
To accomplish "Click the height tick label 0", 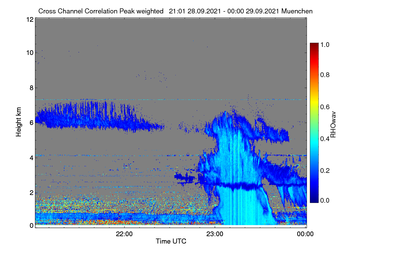I will [31, 225].
